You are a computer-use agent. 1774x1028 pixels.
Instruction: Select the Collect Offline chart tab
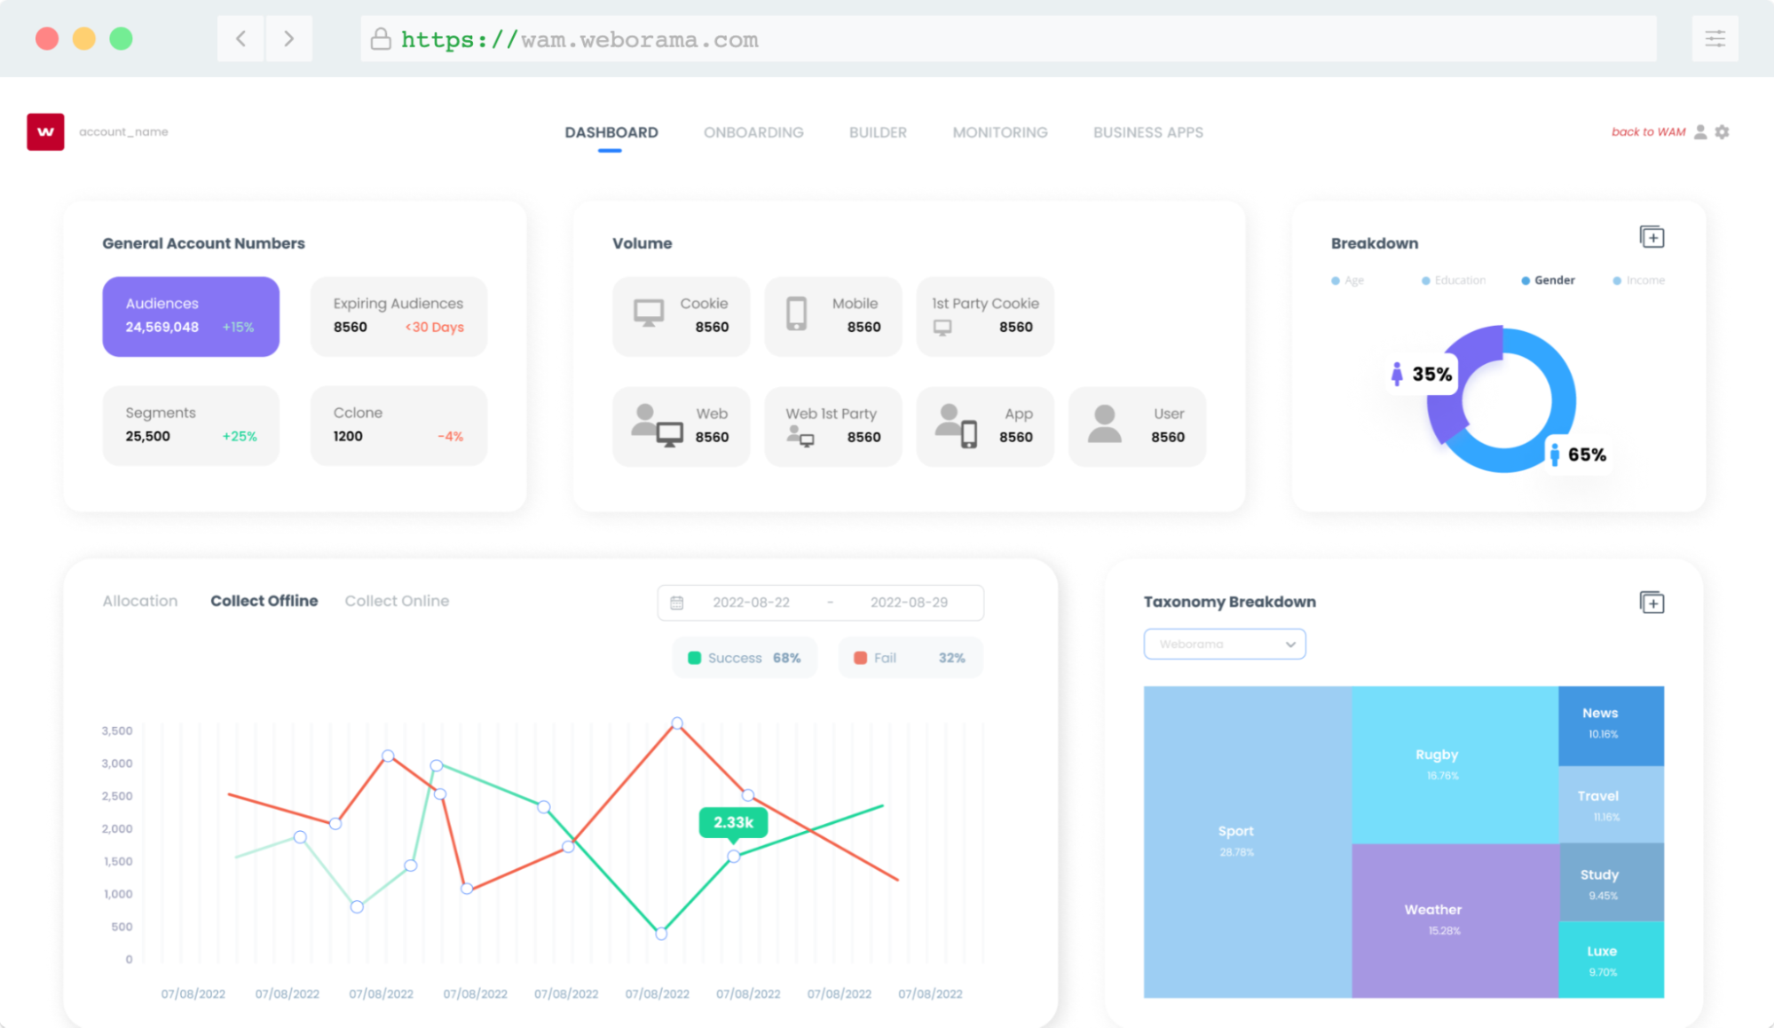(264, 601)
